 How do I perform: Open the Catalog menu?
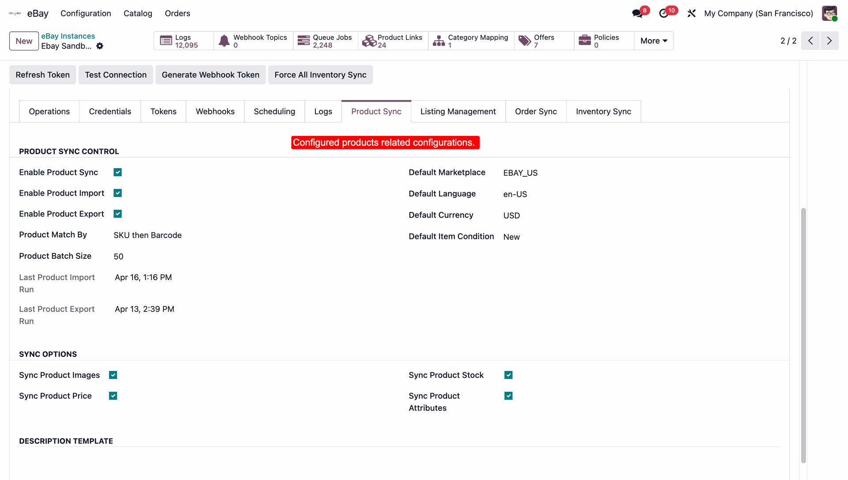point(138,13)
